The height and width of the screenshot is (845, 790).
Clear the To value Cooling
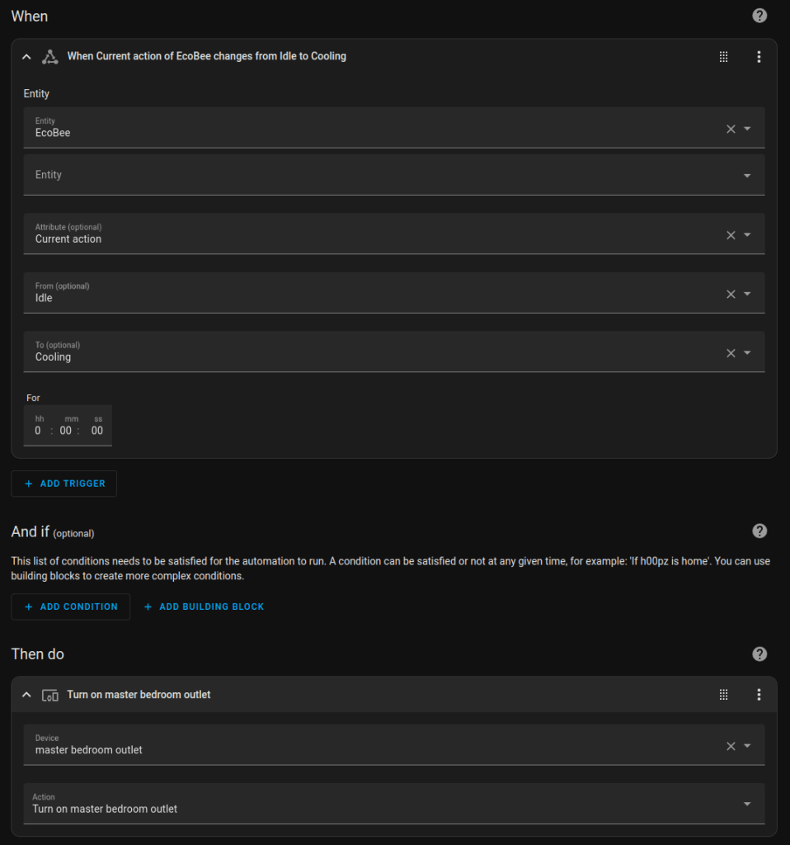click(x=731, y=353)
